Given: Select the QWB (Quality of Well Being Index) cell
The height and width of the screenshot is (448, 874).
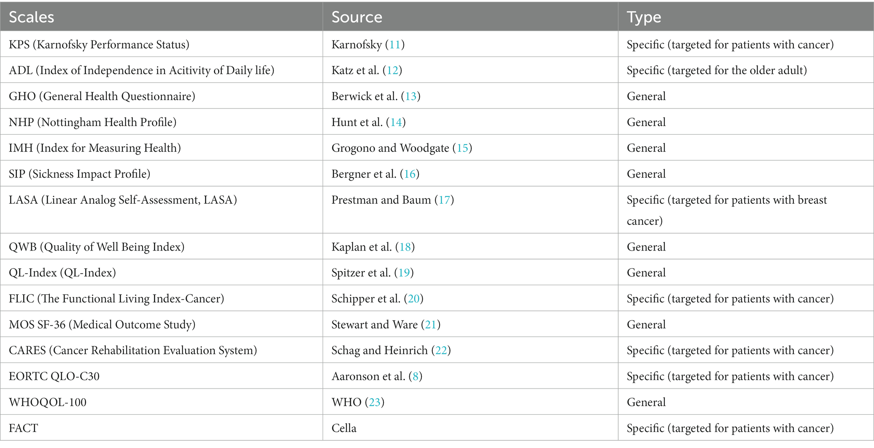Looking at the screenshot, I should pyautogui.click(x=162, y=247).
